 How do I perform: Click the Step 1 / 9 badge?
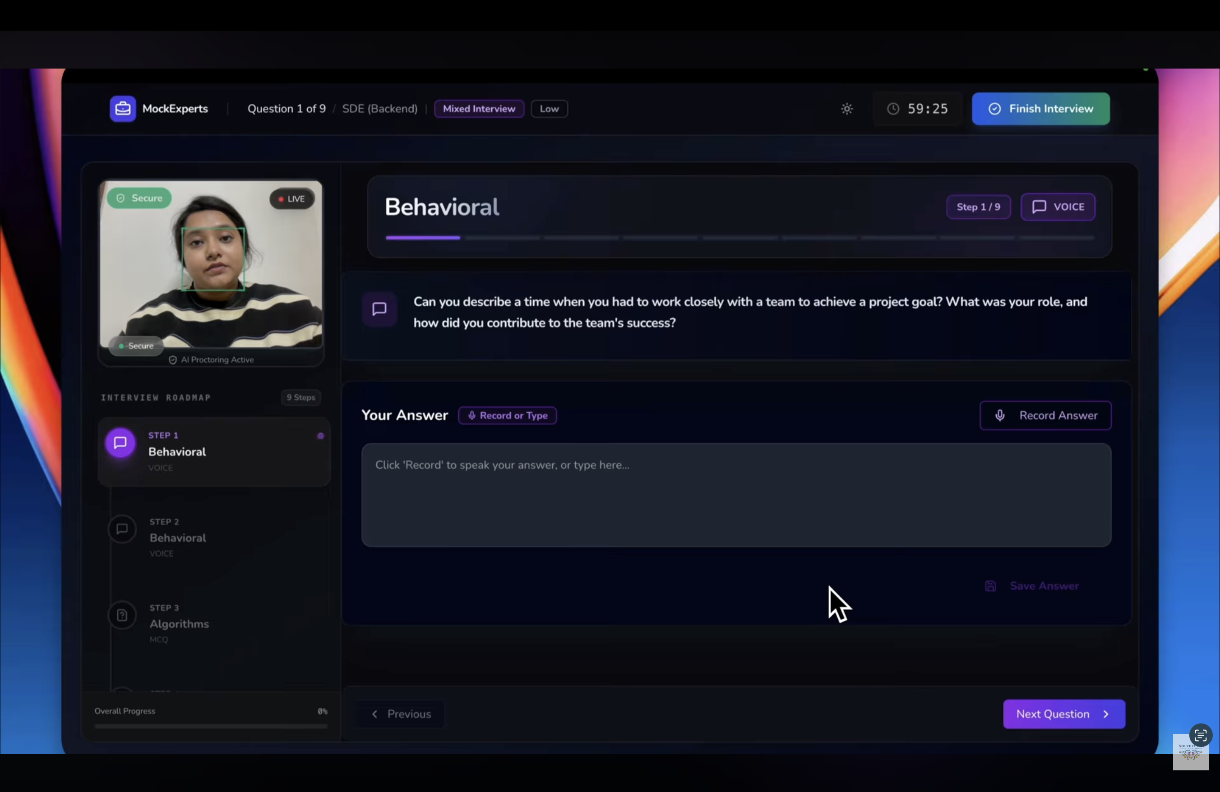[x=978, y=207]
